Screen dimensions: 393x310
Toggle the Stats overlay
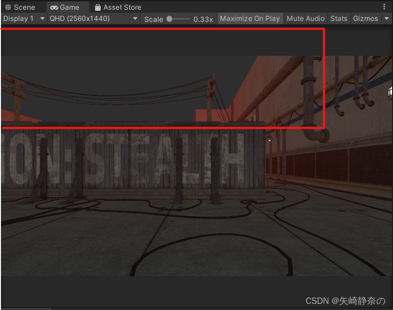point(339,19)
